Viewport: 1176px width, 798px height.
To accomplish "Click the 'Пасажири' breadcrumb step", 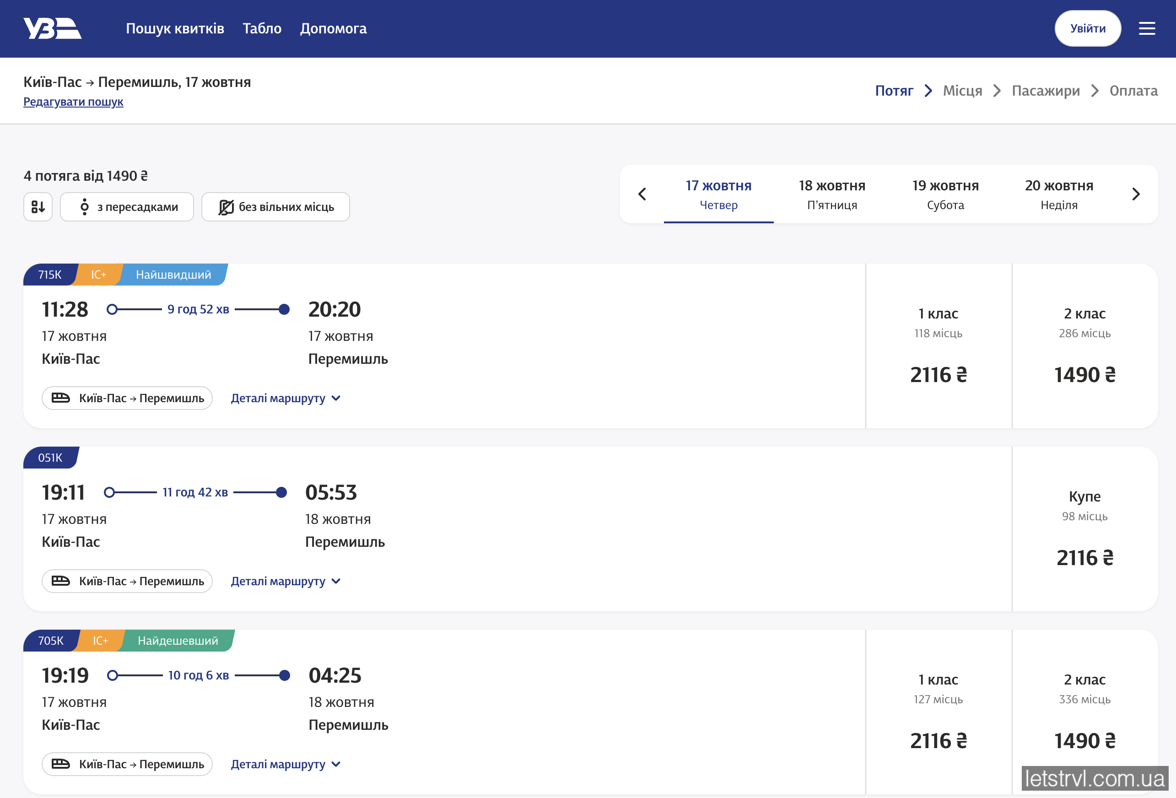I will (1046, 91).
